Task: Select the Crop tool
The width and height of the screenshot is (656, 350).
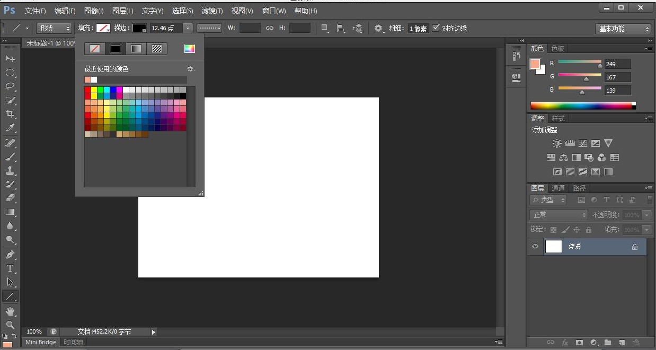Action: (x=10, y=114)
